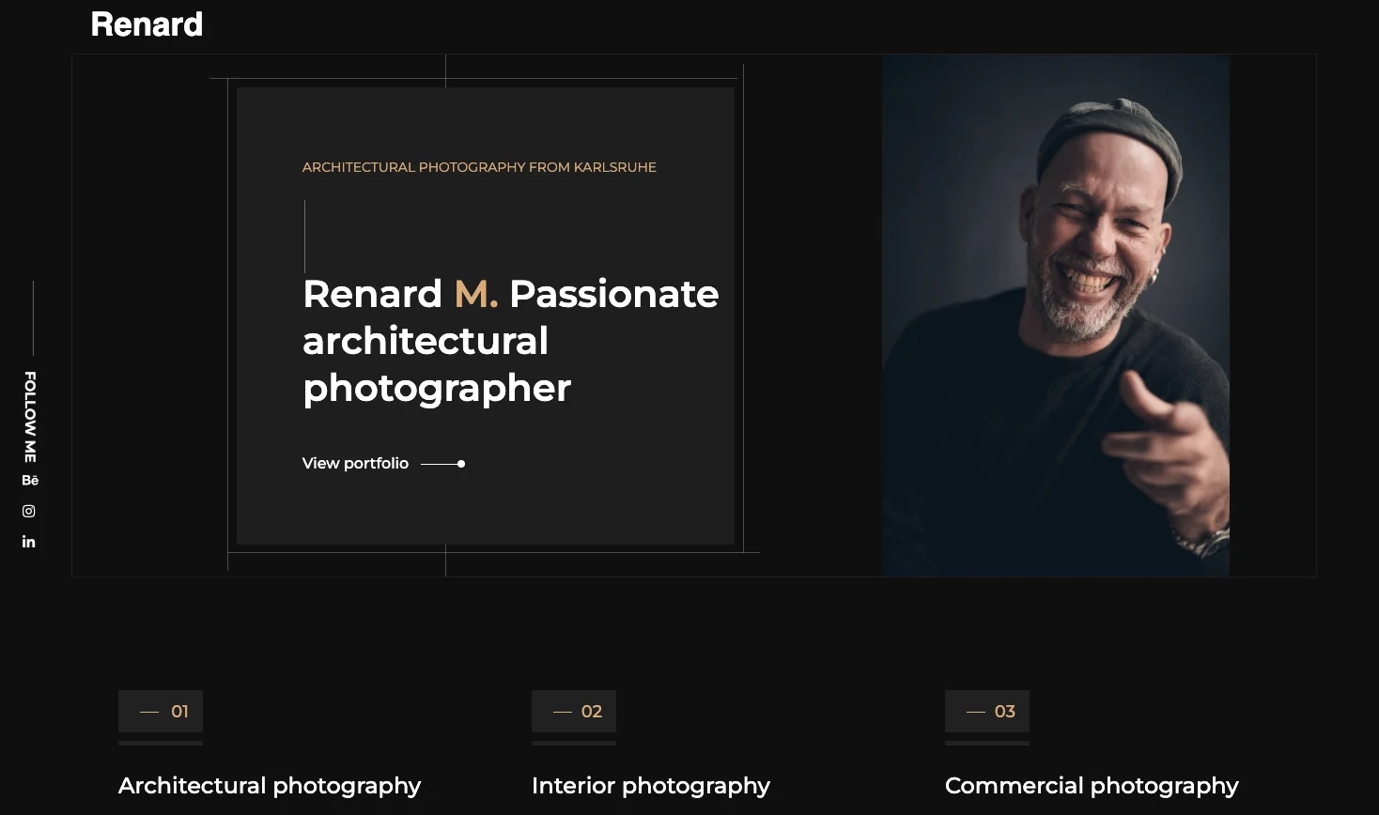Click the Renard logo in the header
1379x815 pixels.
click(147, 23)
